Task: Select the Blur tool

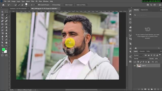Action: pos(6,33)
